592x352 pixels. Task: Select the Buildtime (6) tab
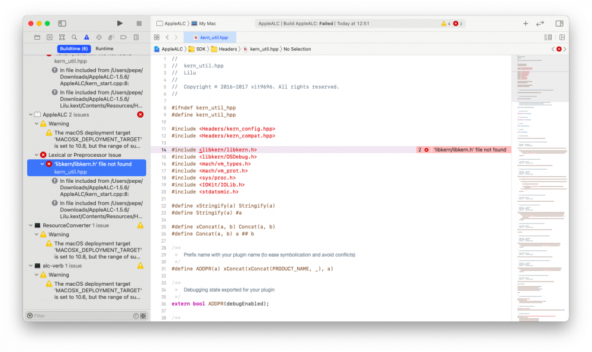(74, 49)
